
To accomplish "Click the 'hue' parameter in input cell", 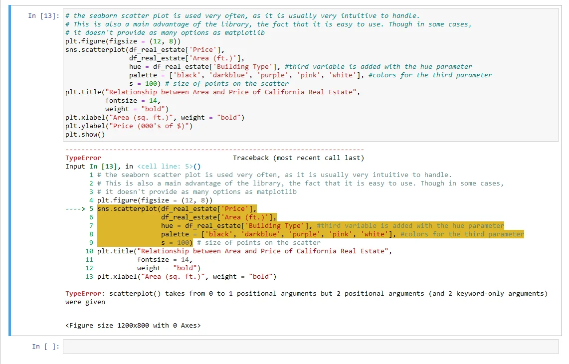I will pos(135,66).
